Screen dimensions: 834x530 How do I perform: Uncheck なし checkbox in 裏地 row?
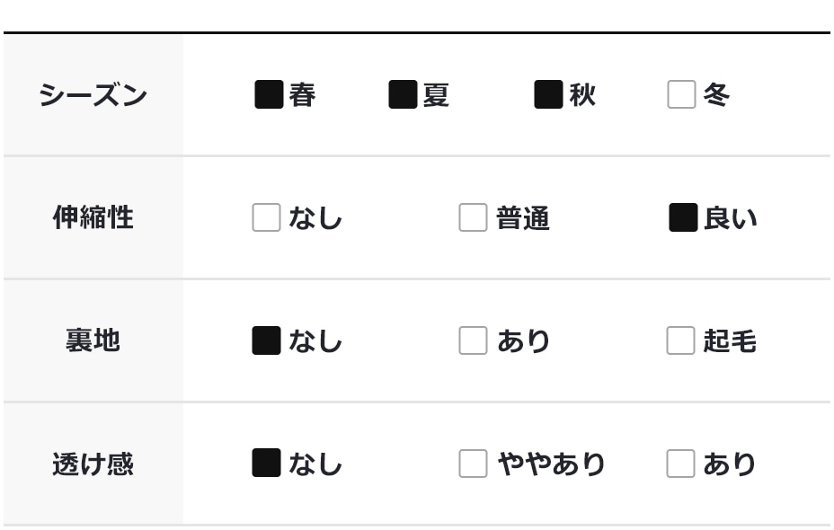[266, 340]
